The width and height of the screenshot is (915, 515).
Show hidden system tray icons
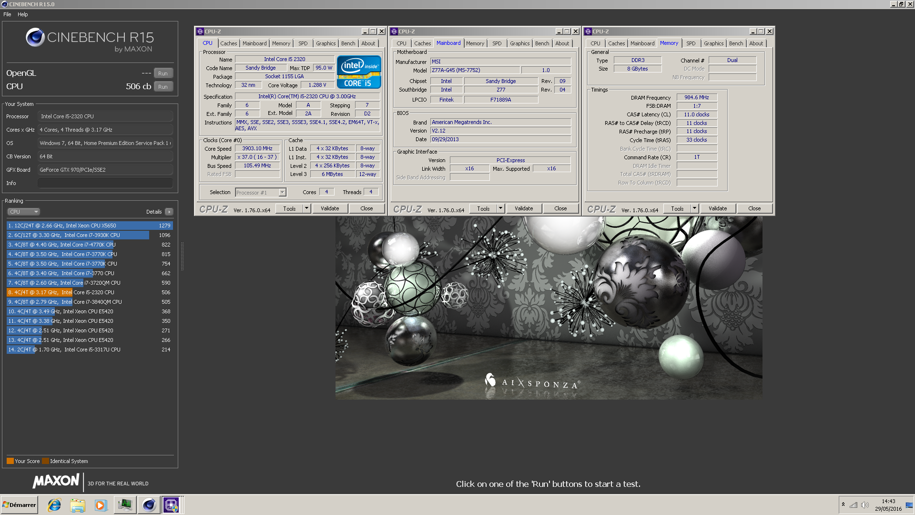click(x=843, y=505)
